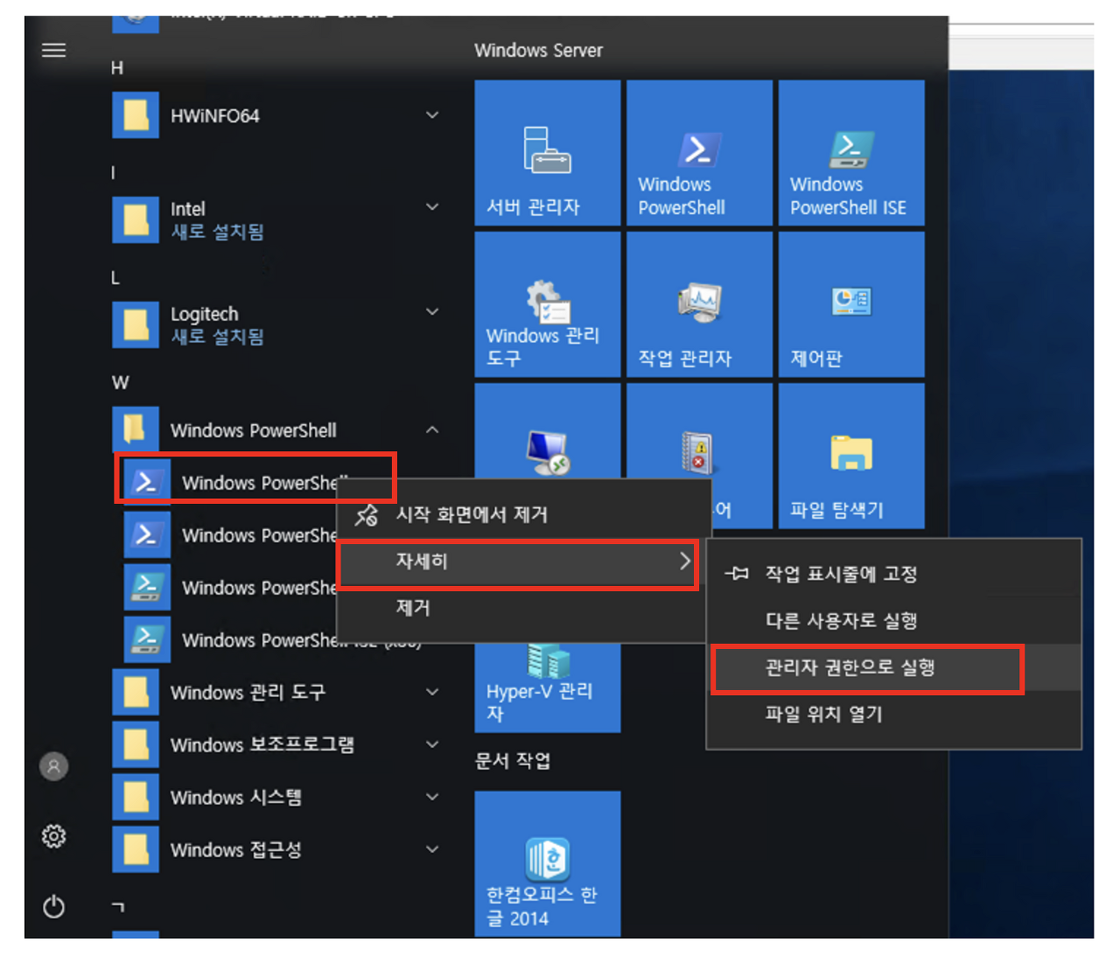This screenshot has height=956, width=1120.
Task: Expand the Intel folder chevron
Action: [x=432, y=207]
